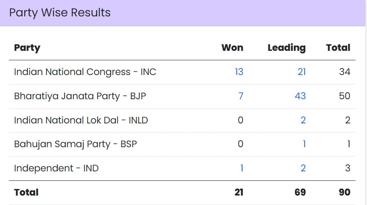The height and width of the screenshot is (205, 367).
Task: Click the Party column header
Action: [27, 48]
